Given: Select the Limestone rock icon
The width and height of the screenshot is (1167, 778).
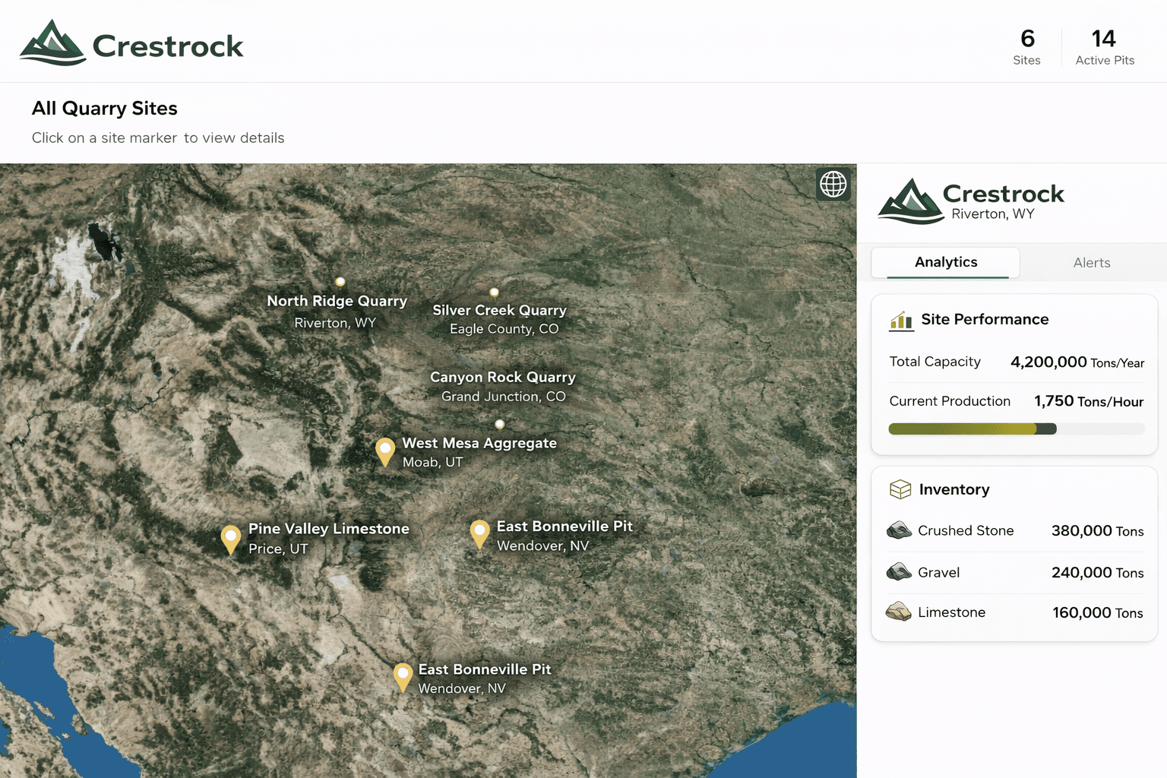Looking at the screenshot, I should (899, 612).
